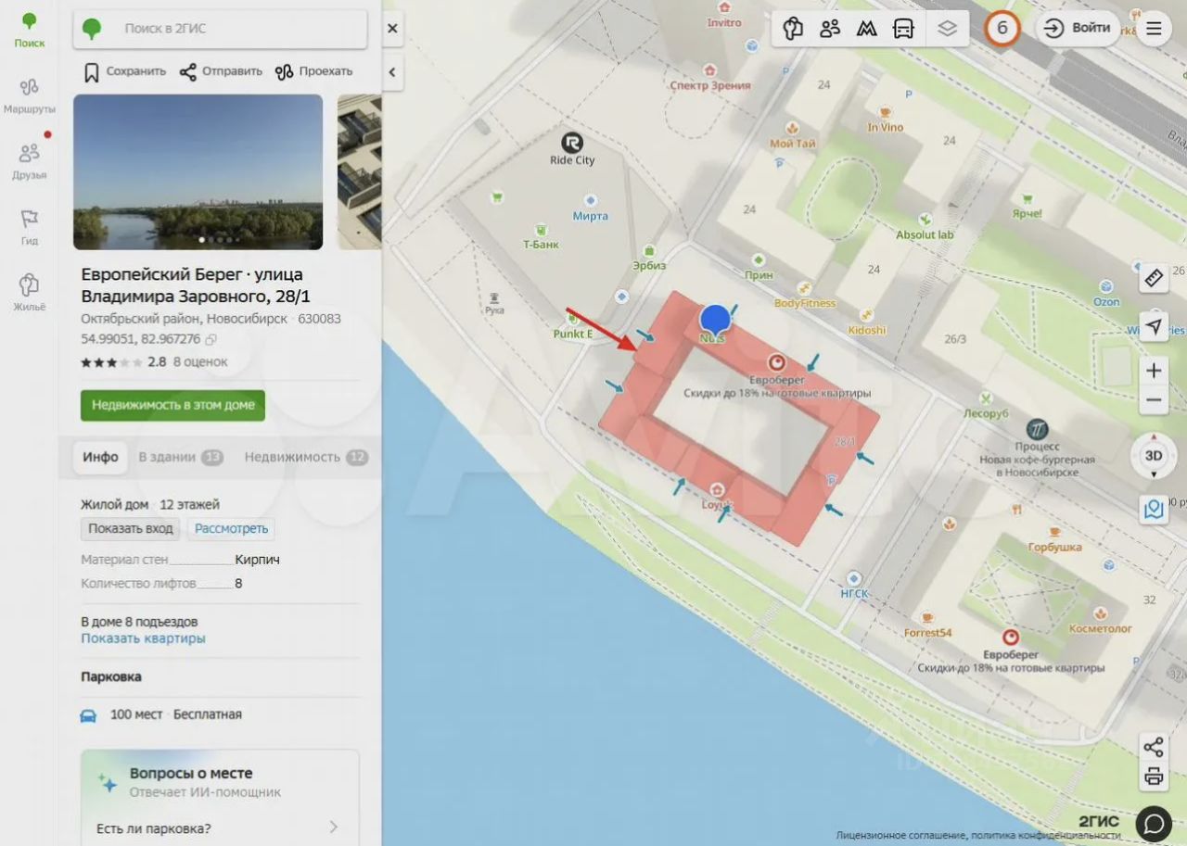Toggle the mountain-shaped map layer icon
The image size is (1187, 846).
(x=867, y=29)
